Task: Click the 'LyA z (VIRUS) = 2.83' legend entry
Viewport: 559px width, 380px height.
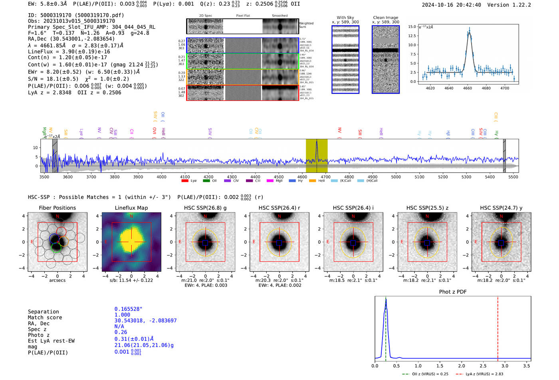Action: [x=479, y=374]
